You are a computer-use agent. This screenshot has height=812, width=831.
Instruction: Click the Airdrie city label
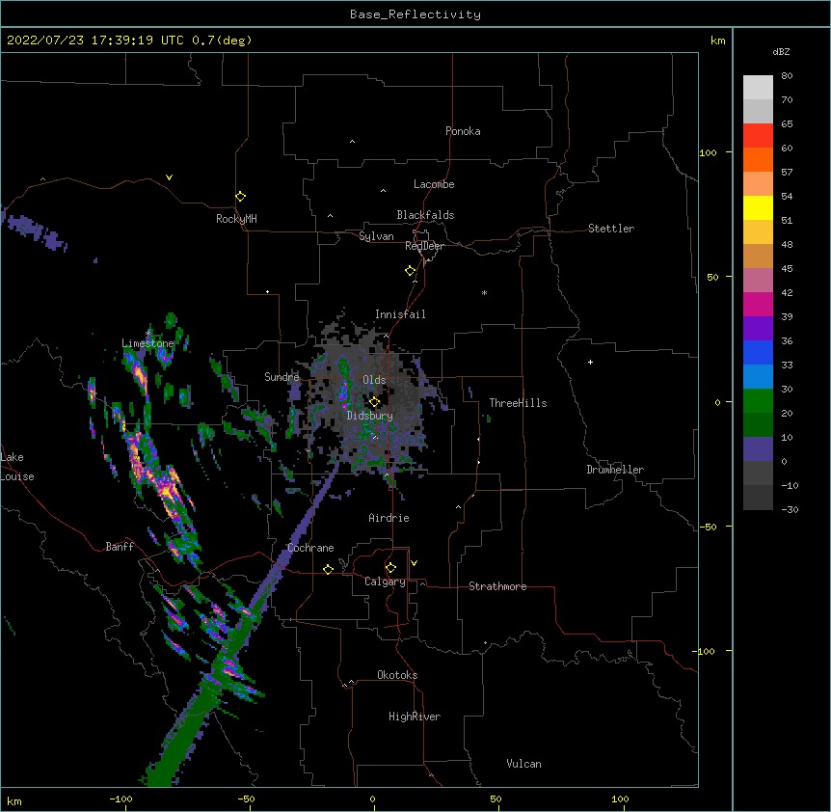[389, 518]
